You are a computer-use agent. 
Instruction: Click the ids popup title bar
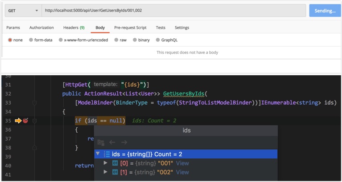(x=186, y=130)
